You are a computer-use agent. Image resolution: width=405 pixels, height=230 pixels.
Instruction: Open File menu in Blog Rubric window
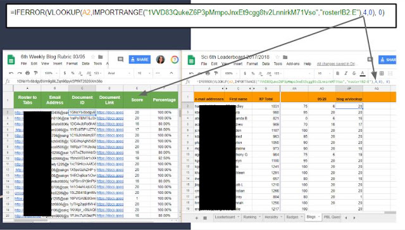coord(24,63)
